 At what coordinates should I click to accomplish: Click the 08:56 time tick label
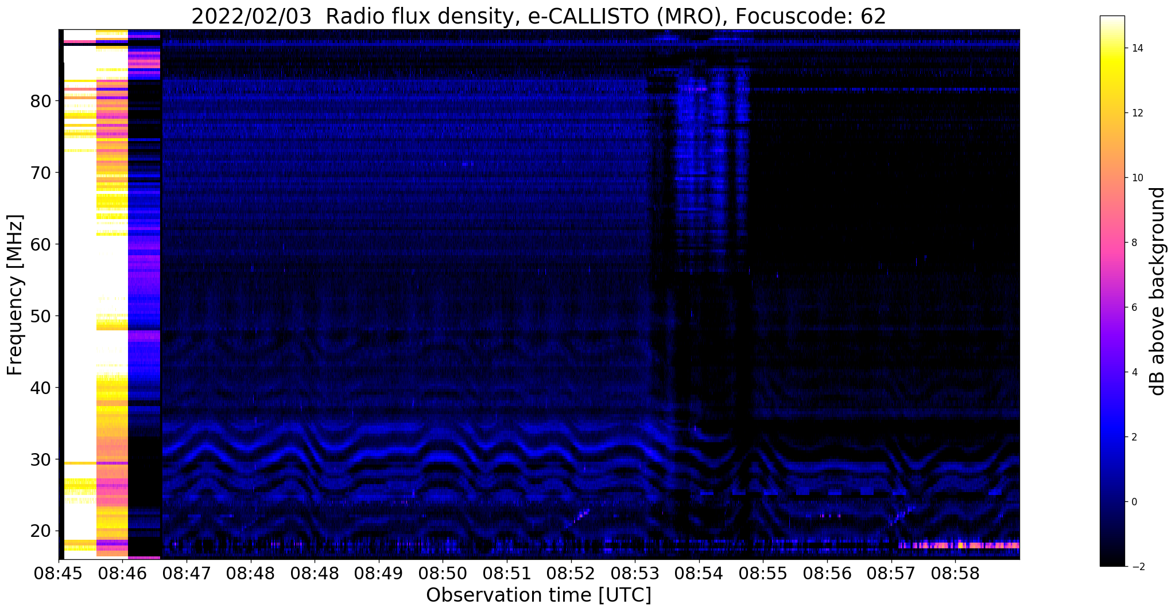pos(827,574)
